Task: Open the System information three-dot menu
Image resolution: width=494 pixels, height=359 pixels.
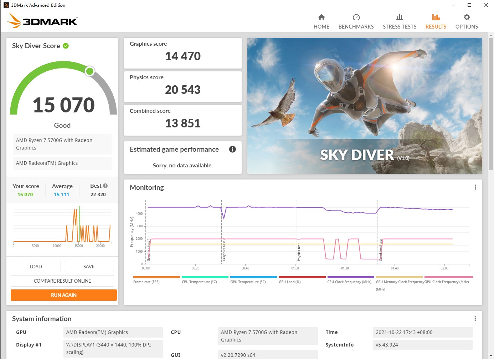Action: [475, 319]
